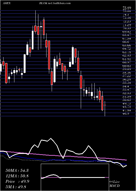
Task: Click the BLOK ns1.bullkhan.com title
Action: (x=55, y=3)
